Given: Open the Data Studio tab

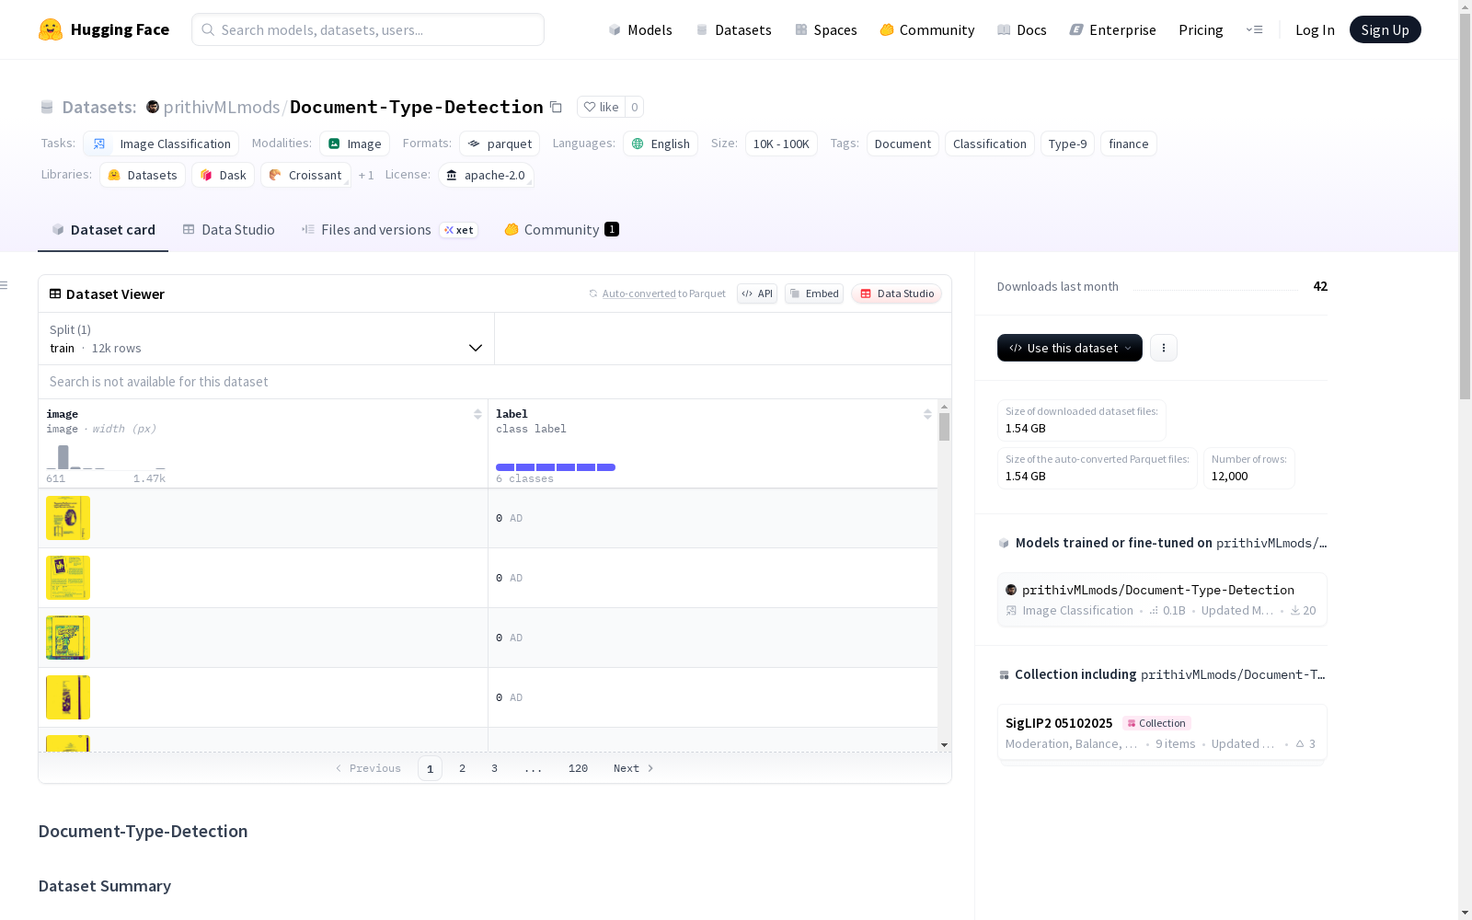Looking at the screenshot, I should coord(229,230).
